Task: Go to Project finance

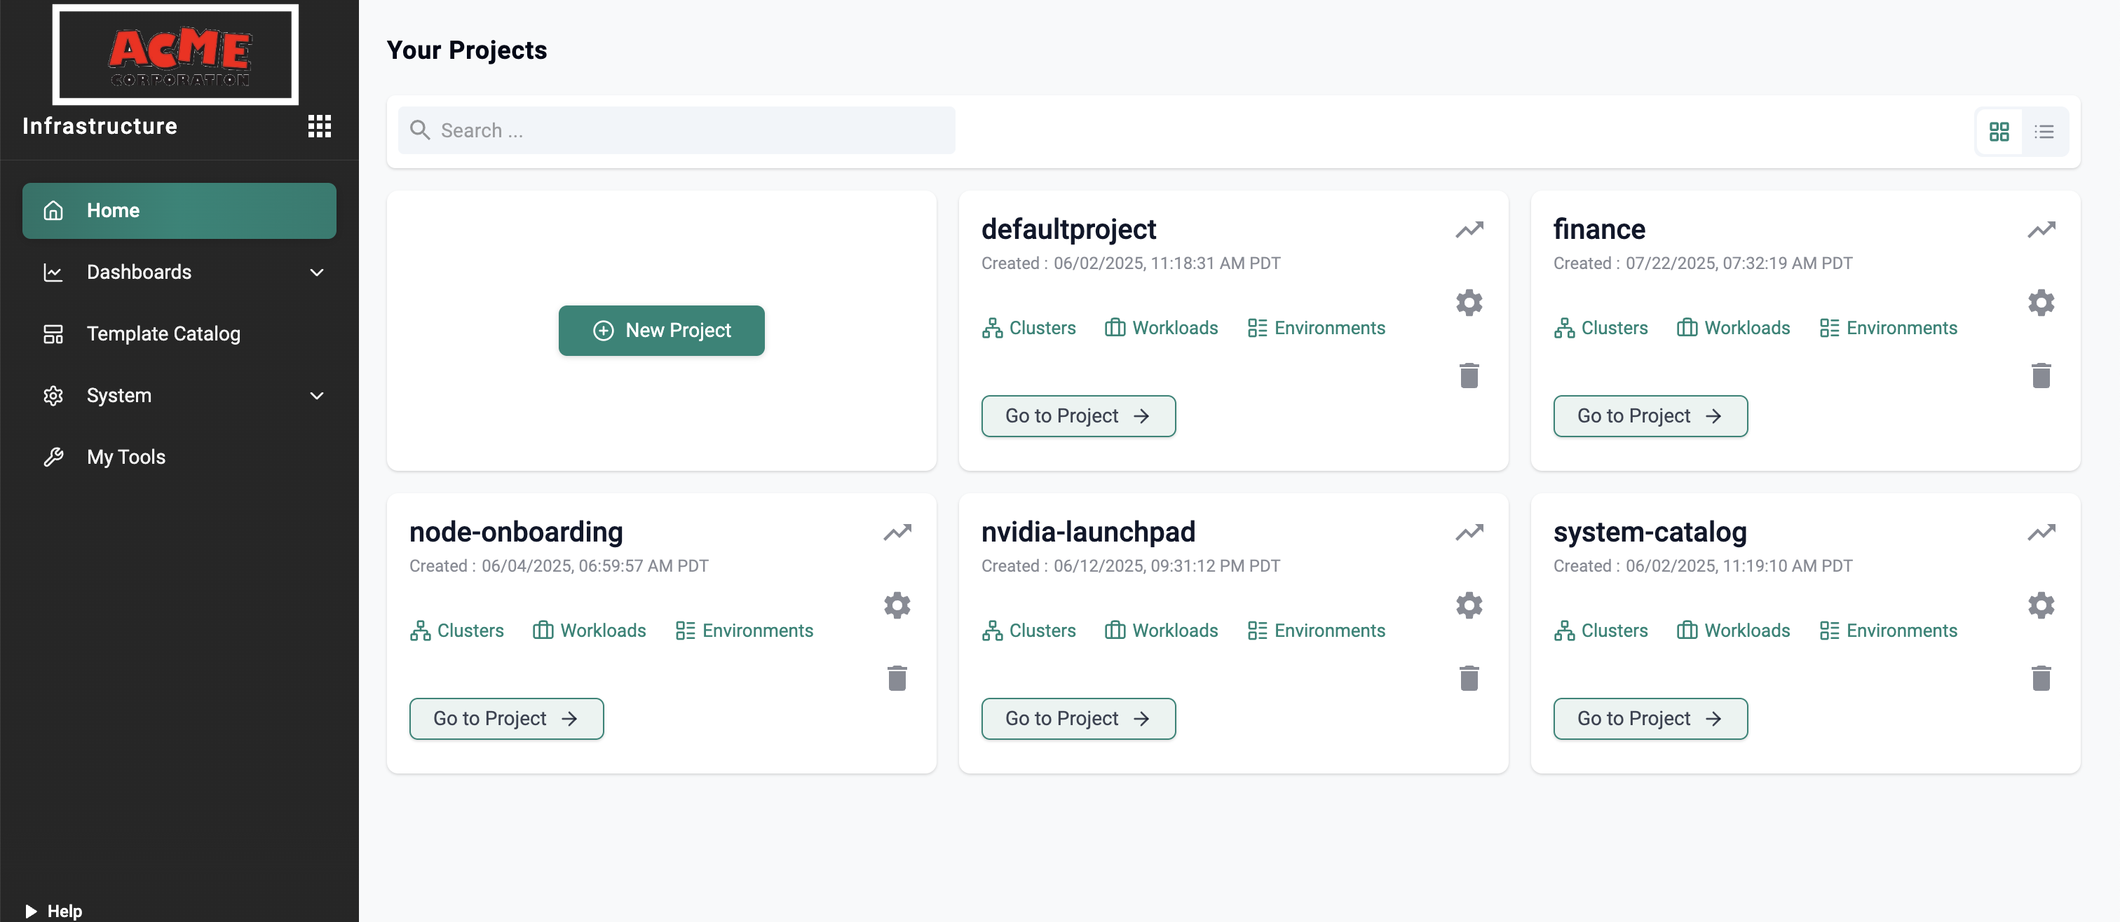Action: click(1650, 416)
